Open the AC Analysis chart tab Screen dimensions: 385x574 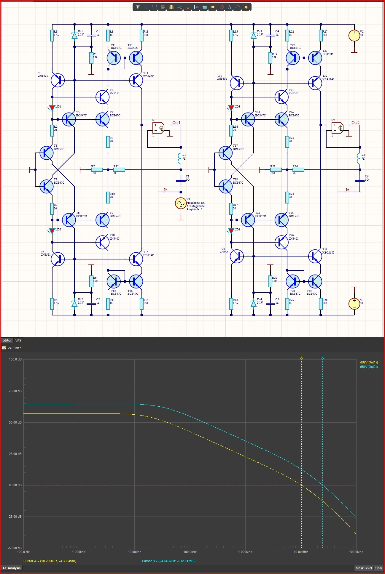click(12, 568)
